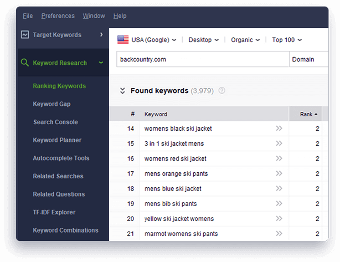Open Related Searches module

(x=58, y=176)
